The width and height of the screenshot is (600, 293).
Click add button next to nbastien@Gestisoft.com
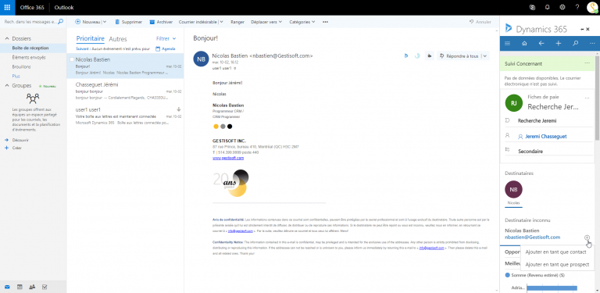click(x=587, y=238)
